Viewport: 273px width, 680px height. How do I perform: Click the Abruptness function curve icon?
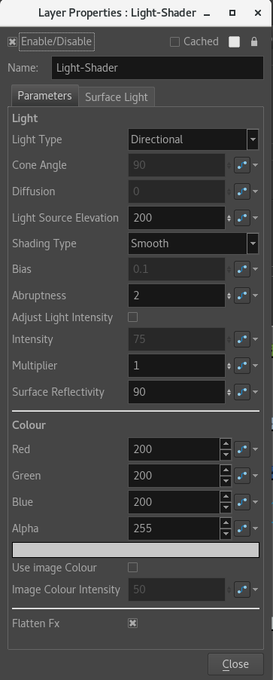(242, 296)
